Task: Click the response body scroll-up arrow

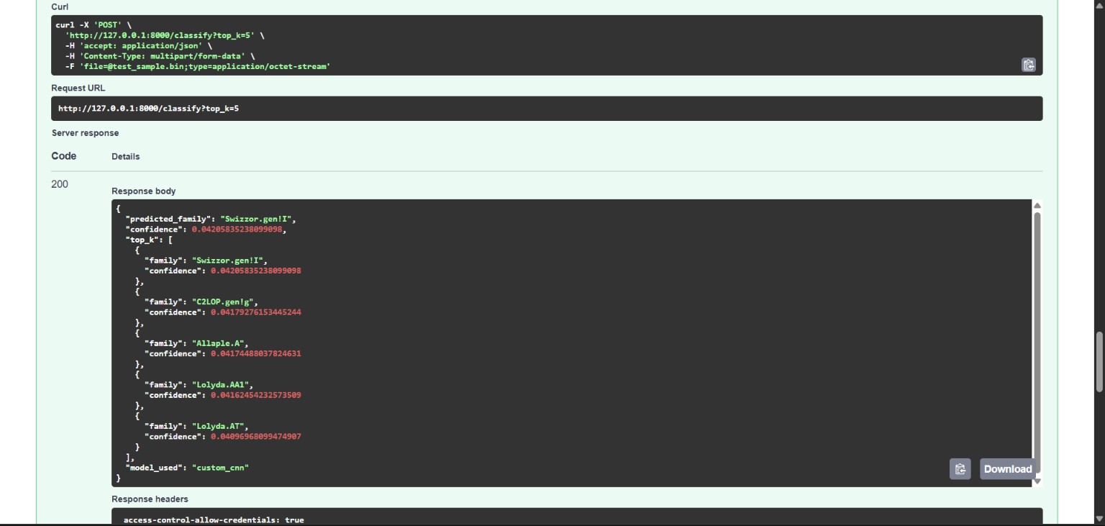Action: point(1037,205)
